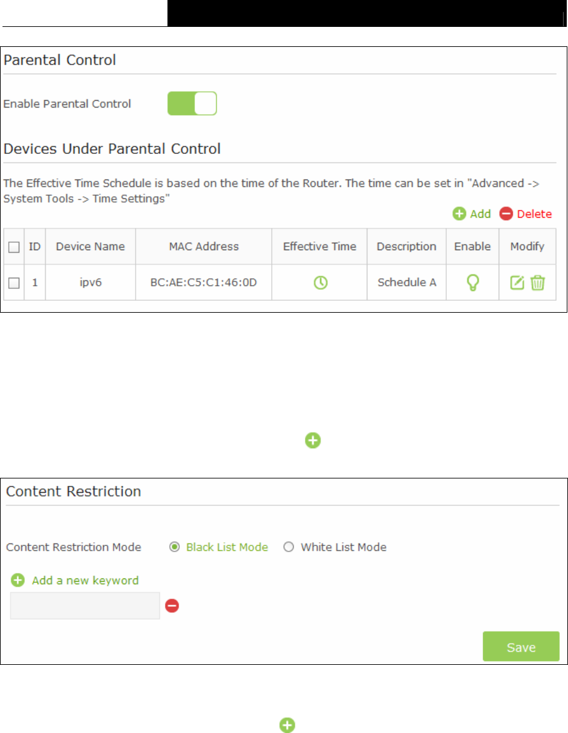Click the empty keyword input field

(x=85, y=606)
